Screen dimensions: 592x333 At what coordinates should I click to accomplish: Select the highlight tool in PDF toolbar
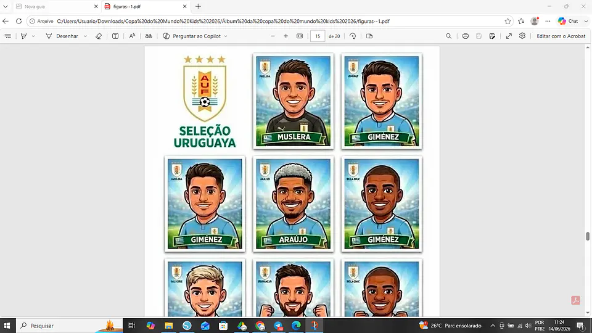(24, 36)
